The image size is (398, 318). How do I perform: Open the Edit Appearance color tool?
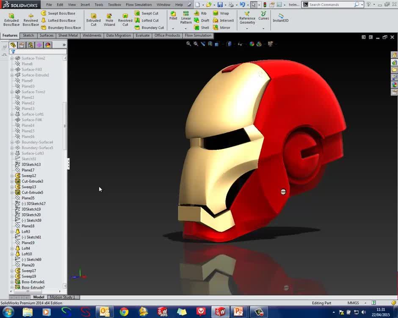[x=251, y=44]
